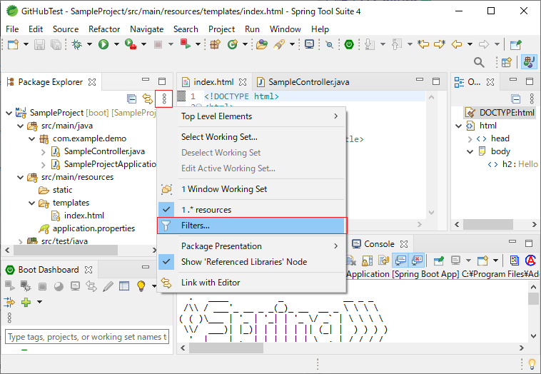Select application.properties in the tree
The width and height of the screenshot is (541, 374).
pyautogui.click(x=93, y=228)
